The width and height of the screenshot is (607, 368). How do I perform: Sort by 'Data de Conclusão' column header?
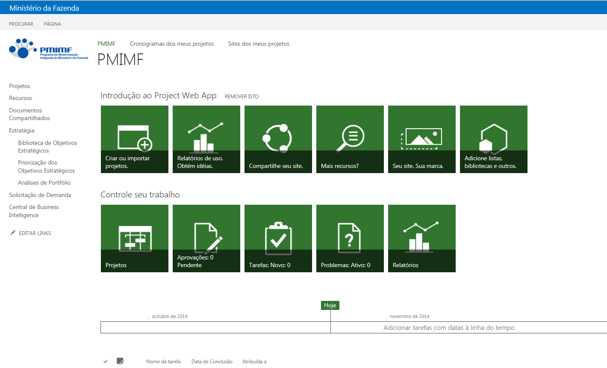pos(212,362)
